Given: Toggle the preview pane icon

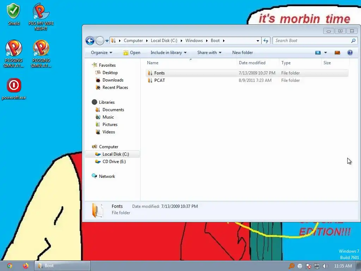Looking at the screenshot, I should coord(337,53).
